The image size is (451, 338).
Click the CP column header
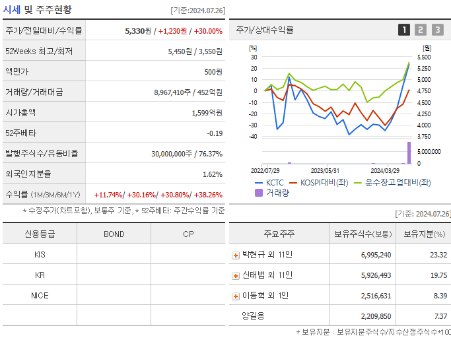pos(188,234)
